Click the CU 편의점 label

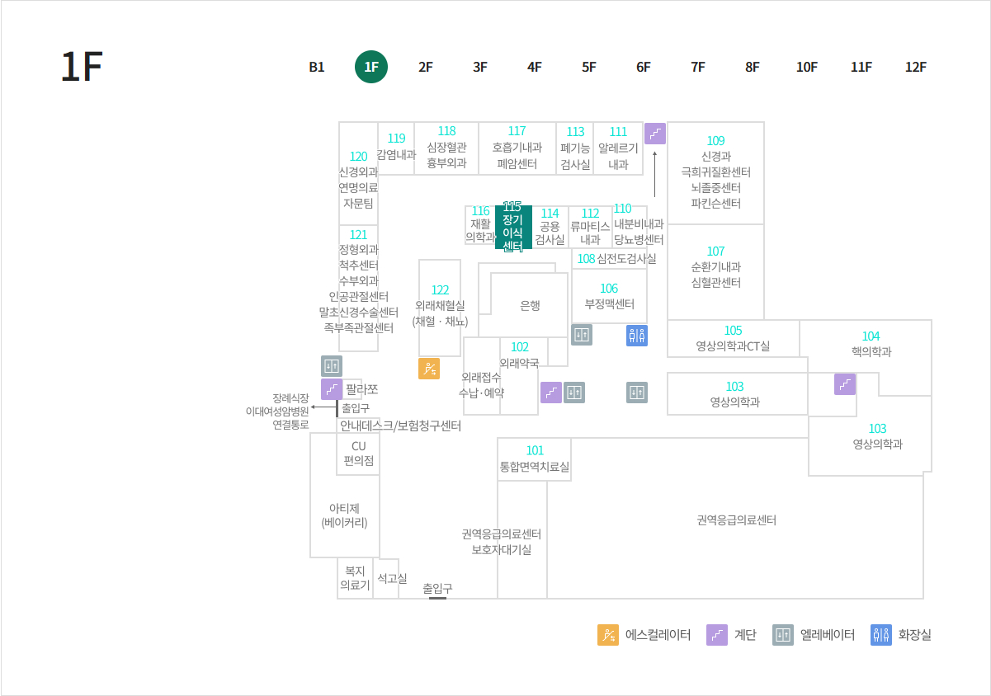tap(358, 454)
